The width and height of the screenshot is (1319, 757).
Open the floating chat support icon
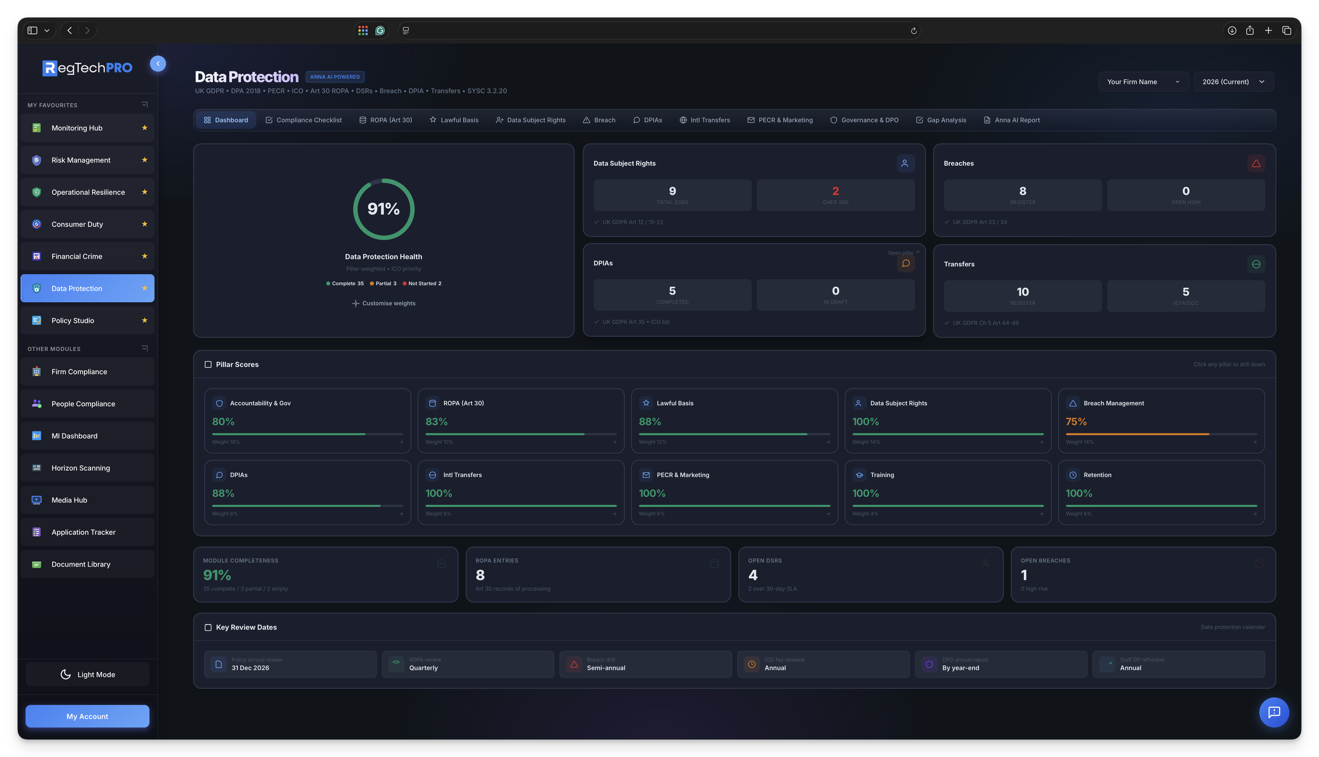1274,713
